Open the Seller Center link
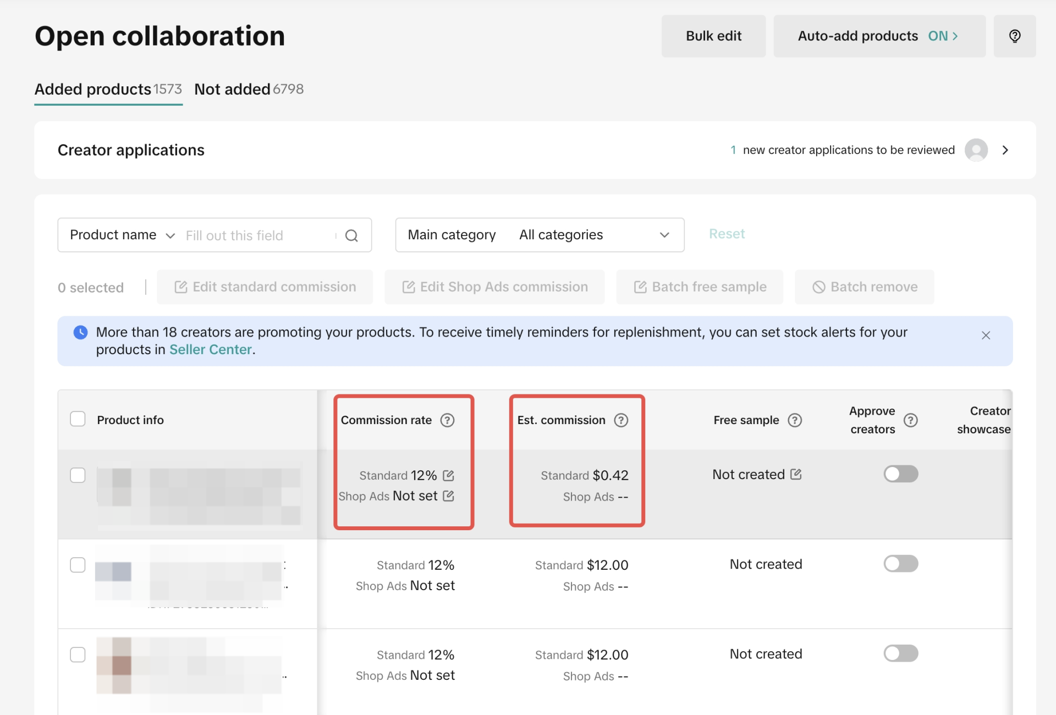 [x=210, y=350]
